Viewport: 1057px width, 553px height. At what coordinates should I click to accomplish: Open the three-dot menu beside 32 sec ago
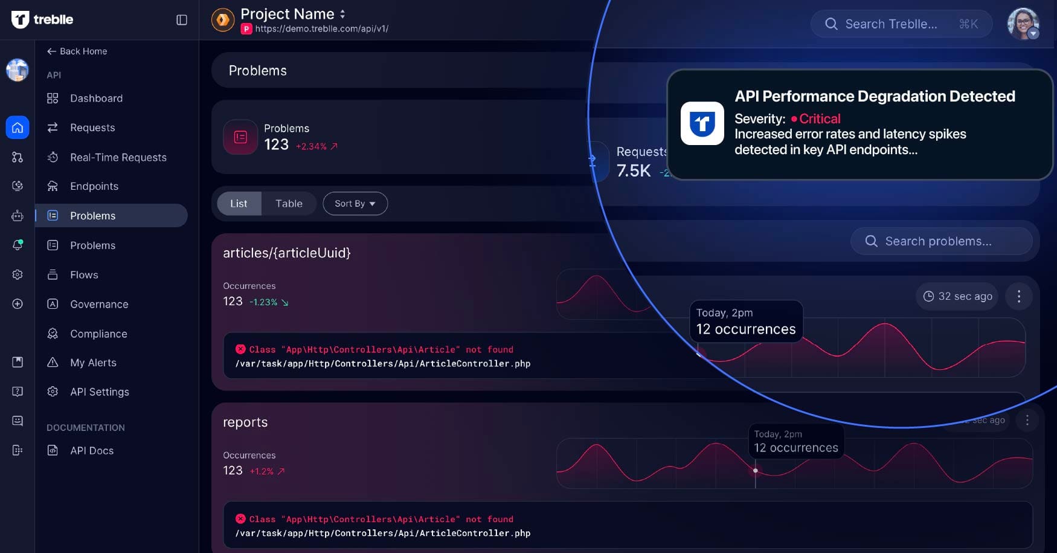(1018, 296)
